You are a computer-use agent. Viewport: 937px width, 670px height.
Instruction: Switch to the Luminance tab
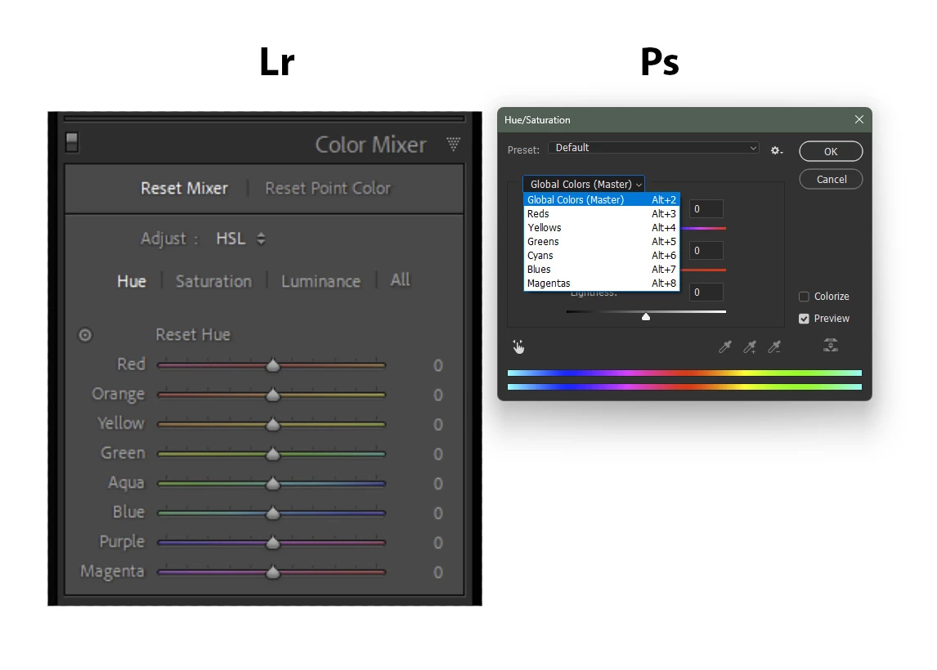pyautogui.click(x=321, y=281)
